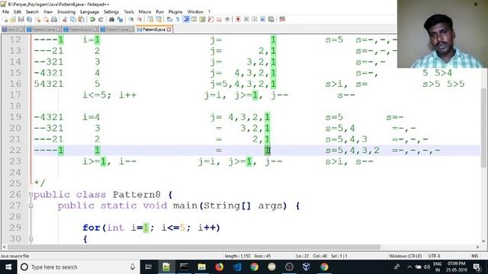Open Firefox from the taskbar

[219, 267]
